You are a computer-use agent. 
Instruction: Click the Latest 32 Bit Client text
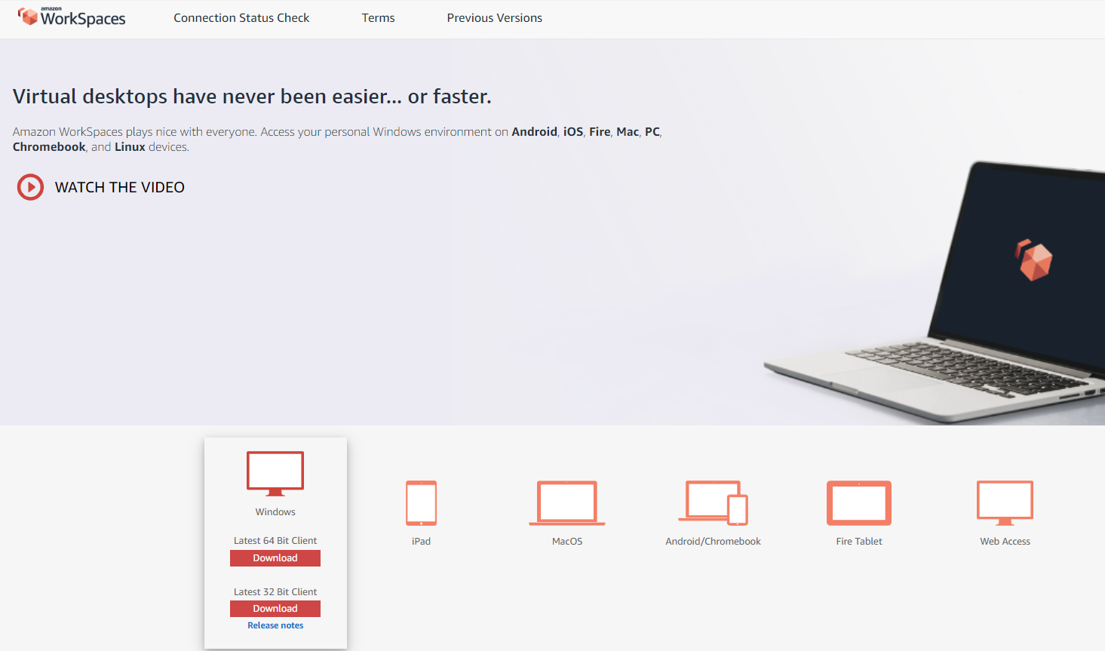point(275,592)
